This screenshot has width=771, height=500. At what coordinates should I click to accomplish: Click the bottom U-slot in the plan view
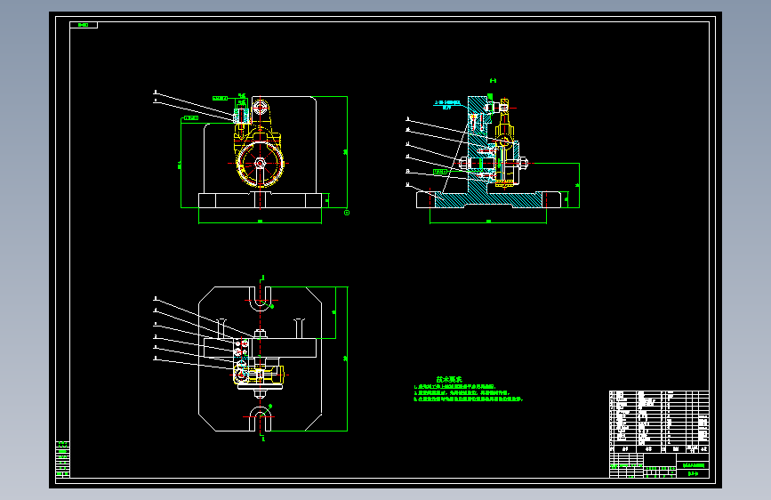(261, 418)
